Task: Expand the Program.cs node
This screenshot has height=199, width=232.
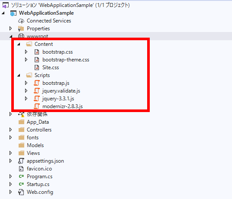Action: (x=10, y=177)
